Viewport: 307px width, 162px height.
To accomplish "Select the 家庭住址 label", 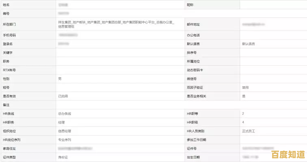I will coord(9,149).
